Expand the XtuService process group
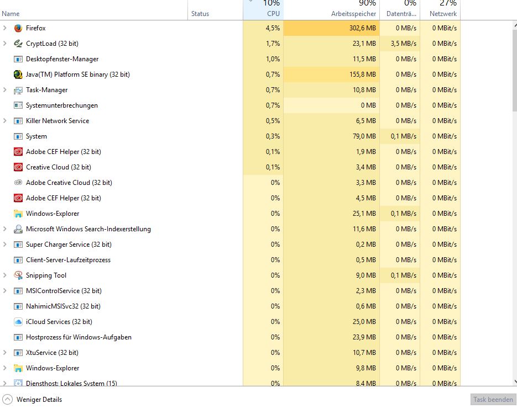The image size is (517, 409). (4, 353)
